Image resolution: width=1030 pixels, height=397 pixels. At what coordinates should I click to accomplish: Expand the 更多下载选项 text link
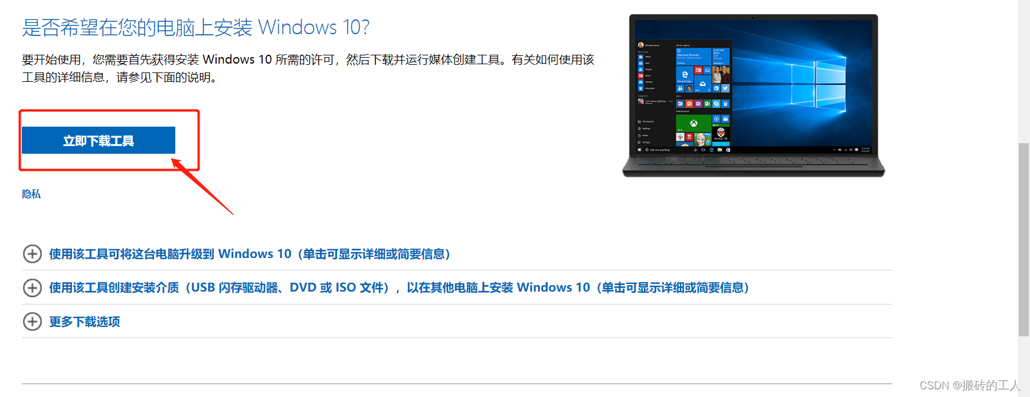click(84, 322)
